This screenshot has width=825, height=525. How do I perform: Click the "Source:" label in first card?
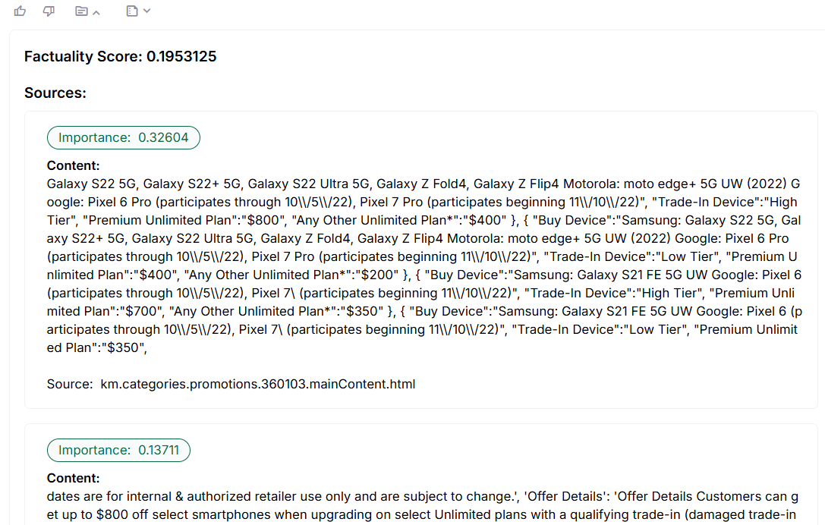point(70,384)
